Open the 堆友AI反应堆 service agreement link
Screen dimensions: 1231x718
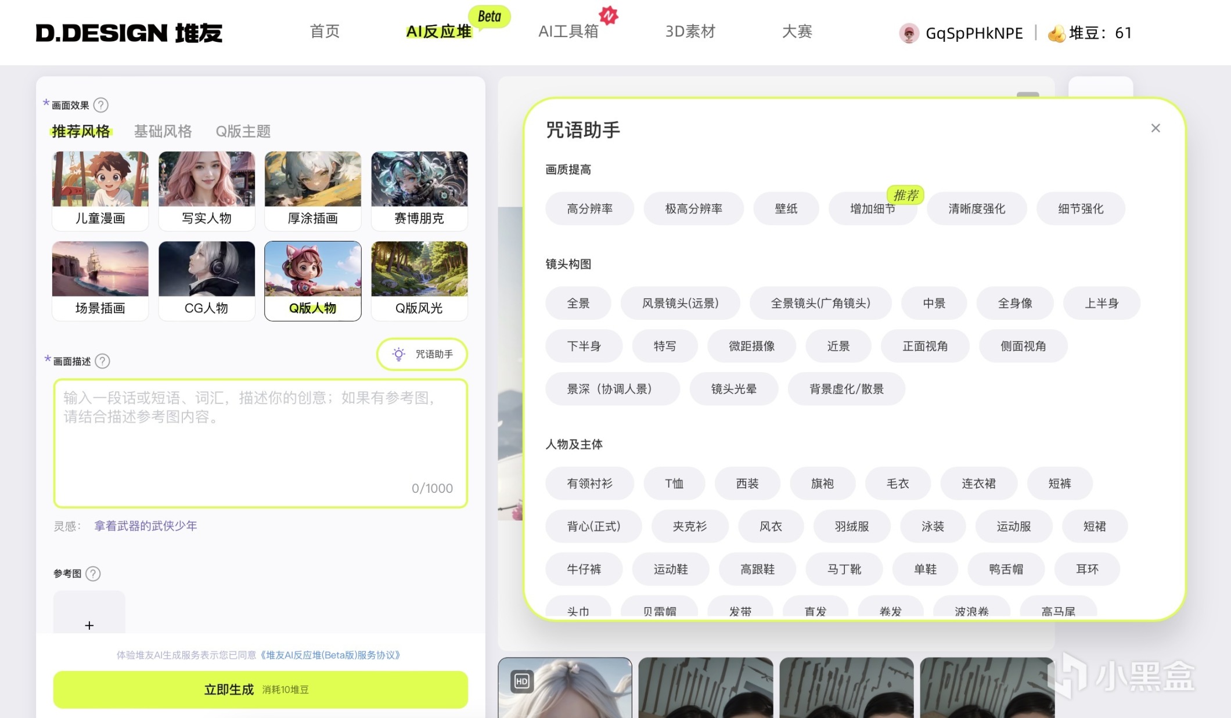tap(329, 655)
